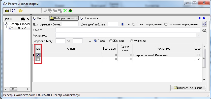Click the table vertical scrollbar down arrow
This screenshot has width=211, height=99.
tap(204, 80)
